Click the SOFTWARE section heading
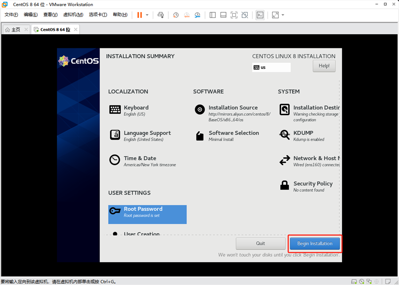 208,91
